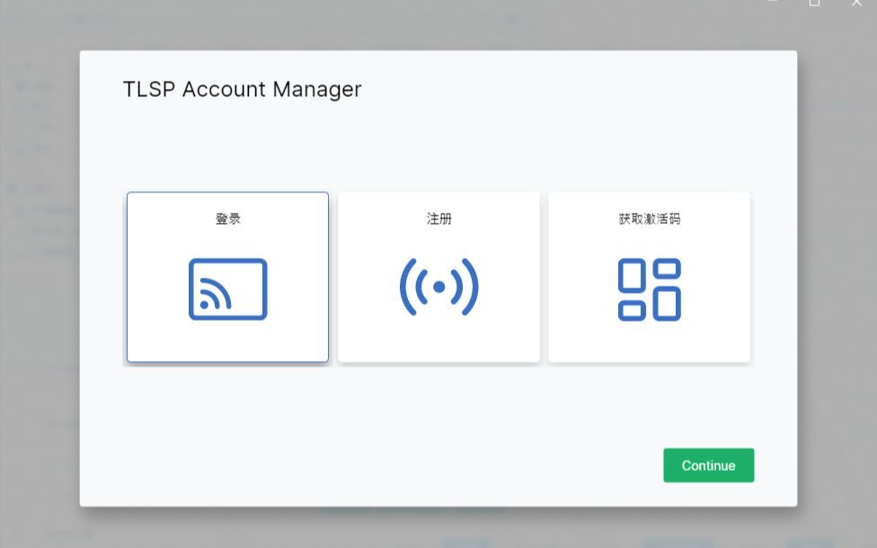Click the maximize icon in the title bar
877x548 pixels.
pos(814,4)
